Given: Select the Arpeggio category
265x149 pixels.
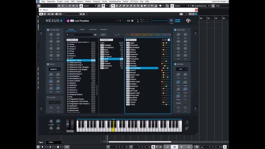Looking at the screenshot, I should point(111,45).
